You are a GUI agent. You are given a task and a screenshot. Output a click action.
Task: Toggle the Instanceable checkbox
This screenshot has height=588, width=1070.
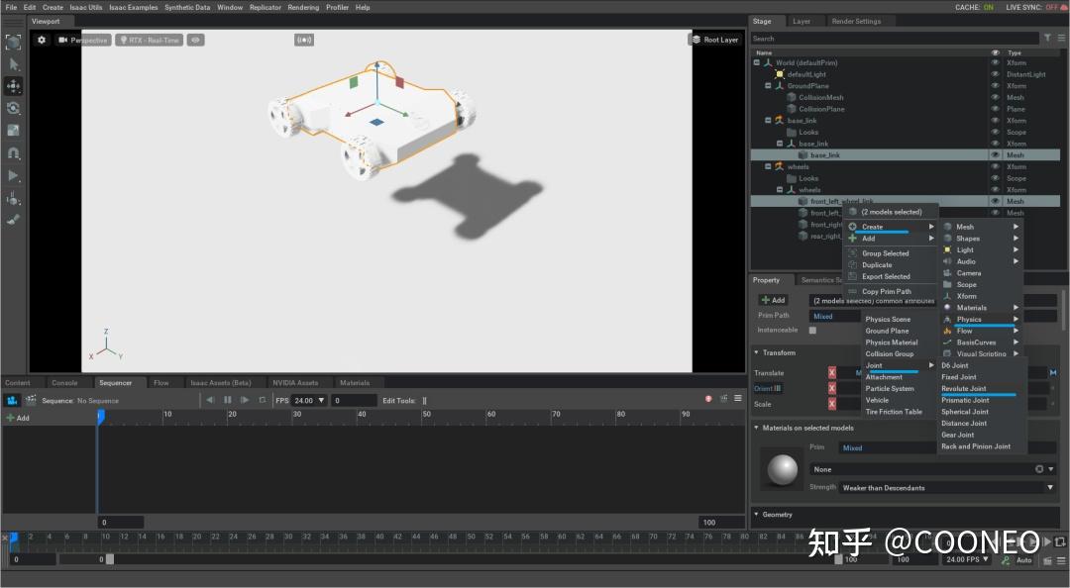point(812,331)
